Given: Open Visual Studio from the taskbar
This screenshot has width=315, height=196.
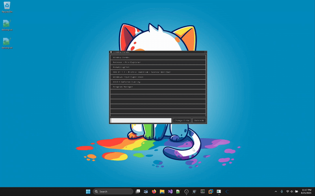Looking at the screenshot, I should pos(170,191).
